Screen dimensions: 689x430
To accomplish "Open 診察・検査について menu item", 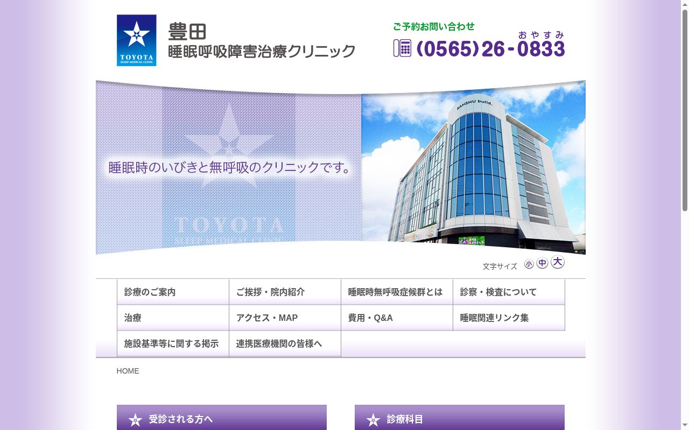I will [509, 292].
